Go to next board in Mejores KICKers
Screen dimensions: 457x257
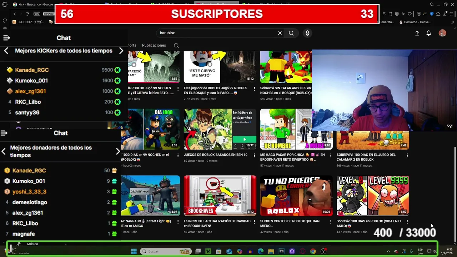[121, 51]
